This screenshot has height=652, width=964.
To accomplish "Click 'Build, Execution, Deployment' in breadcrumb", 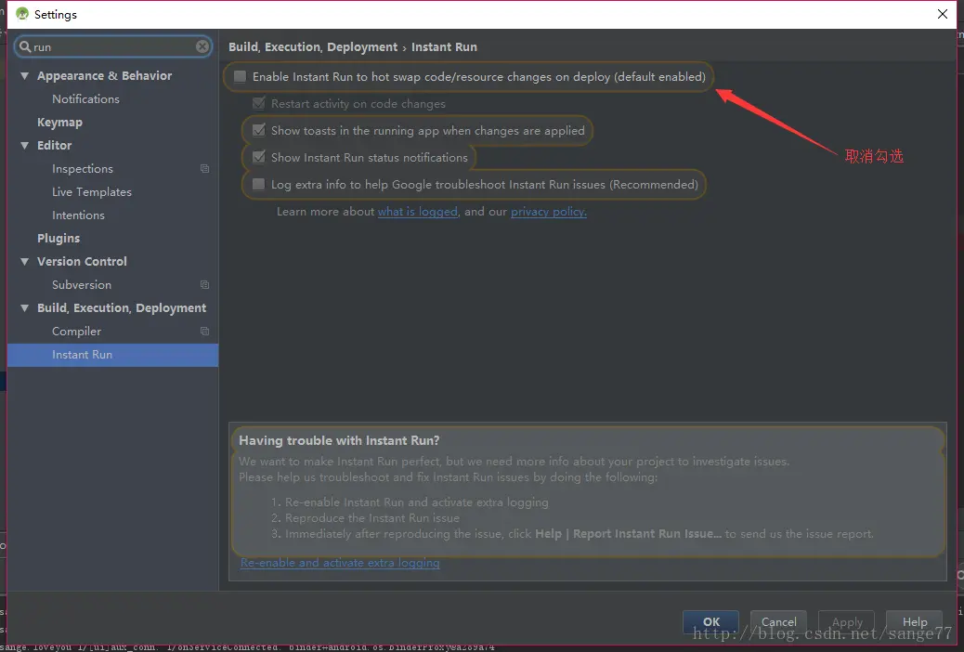I will coord(313,46).
